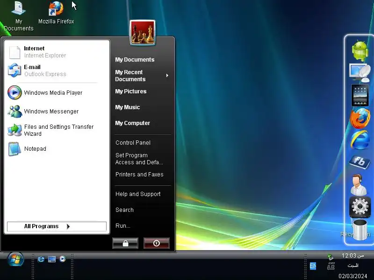Open My Documents in Start menu

(135, 60)
